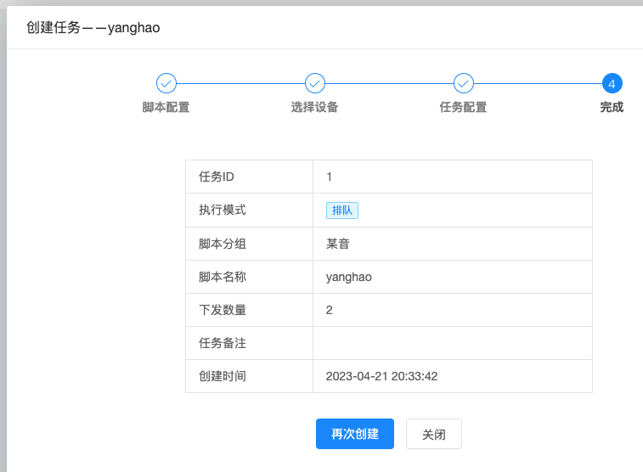The width and height of the screenshot is (643, 472).
Task: Click the empty 任务备注 value cell
Action: (452, 343)
